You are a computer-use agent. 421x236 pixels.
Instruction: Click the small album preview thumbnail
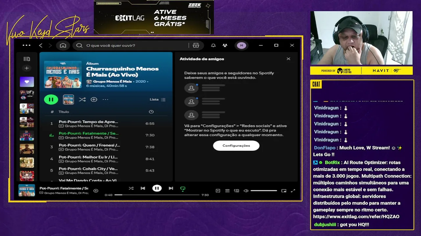[68, 99]
